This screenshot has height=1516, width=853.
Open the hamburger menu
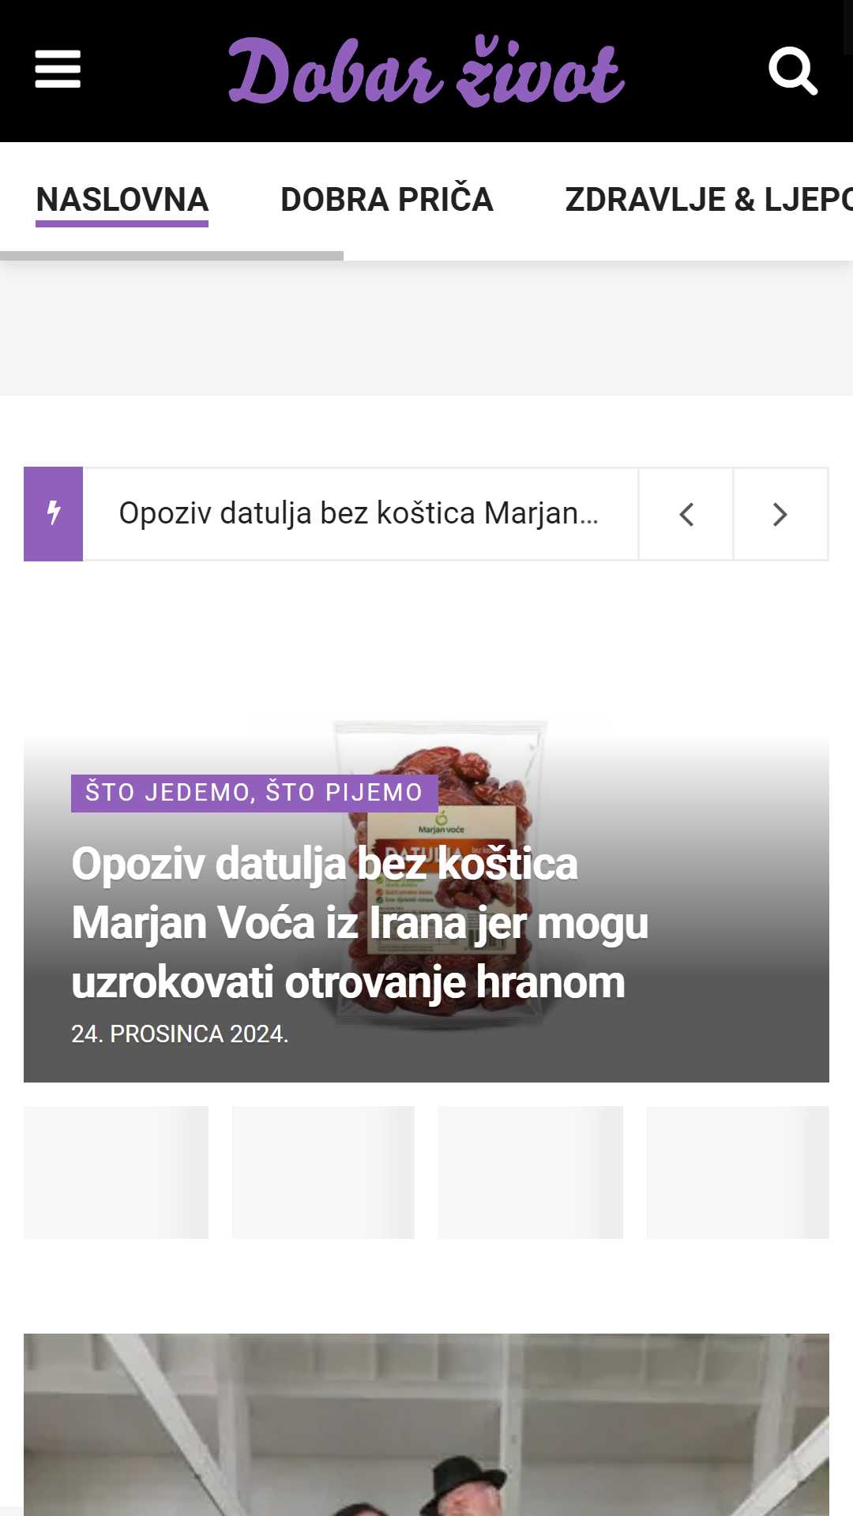click(x=58, y=69)
